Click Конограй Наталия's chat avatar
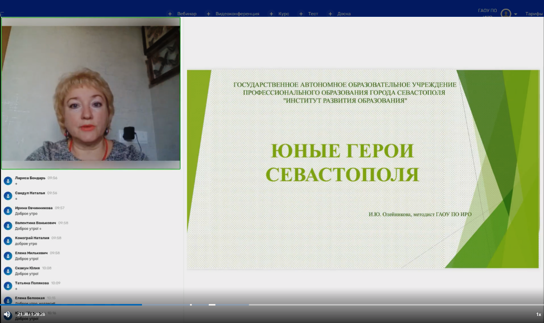544x323 pixels. [x=8, y=241]
